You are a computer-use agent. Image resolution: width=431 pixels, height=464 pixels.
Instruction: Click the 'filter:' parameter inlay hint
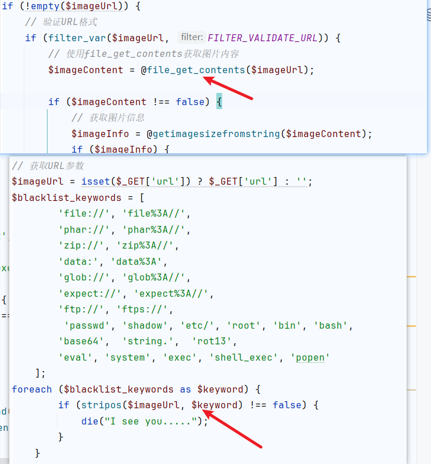pos(192,37)
